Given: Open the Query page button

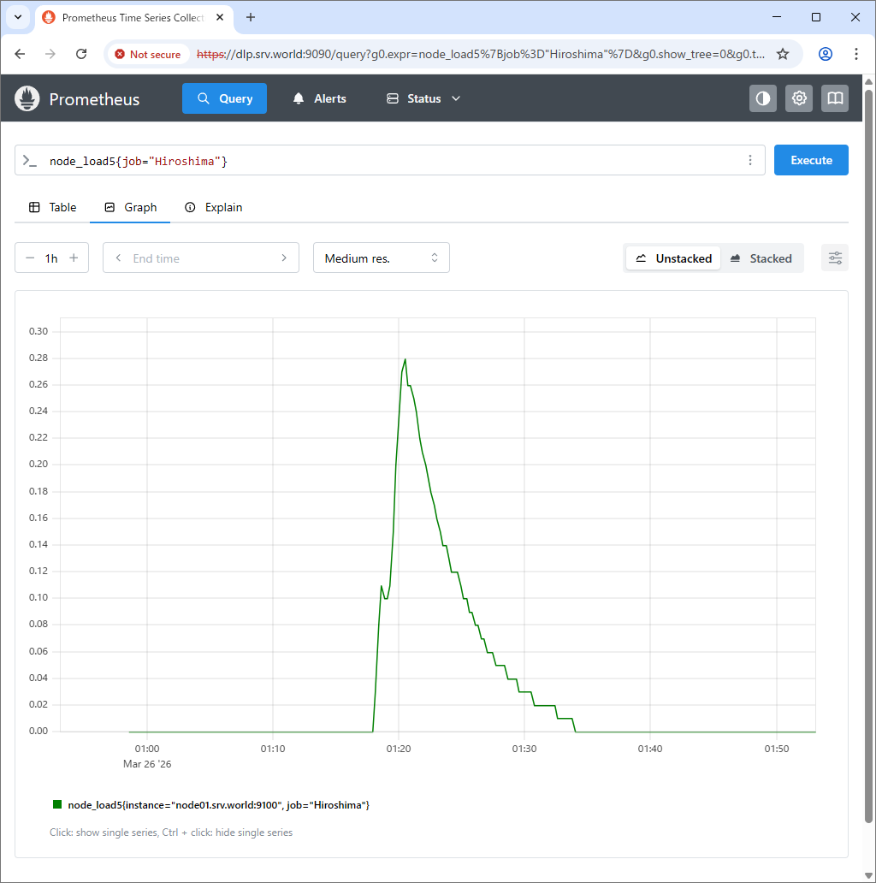Looking at the screenshot, I should point(224,98).
